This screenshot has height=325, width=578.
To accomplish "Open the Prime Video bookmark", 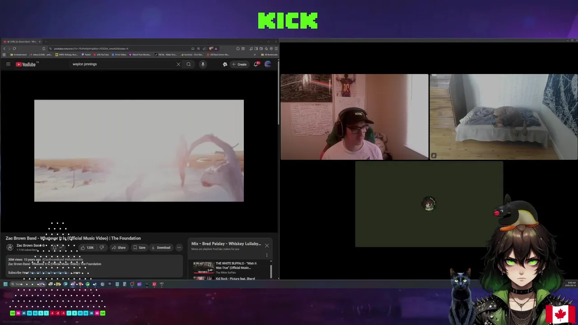I will [119, 55].
